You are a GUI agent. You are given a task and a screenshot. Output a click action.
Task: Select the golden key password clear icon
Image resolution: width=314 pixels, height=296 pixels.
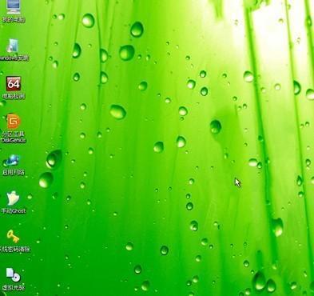[13, 237]
